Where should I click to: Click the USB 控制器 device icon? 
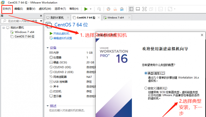(51, 82)
